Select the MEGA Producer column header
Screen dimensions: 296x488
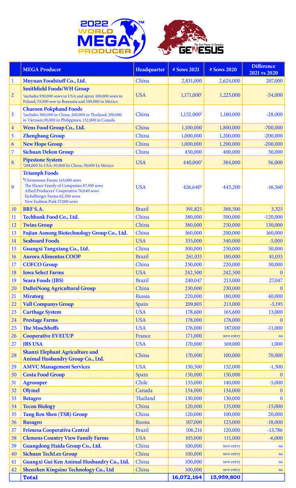tap(41, 70)
